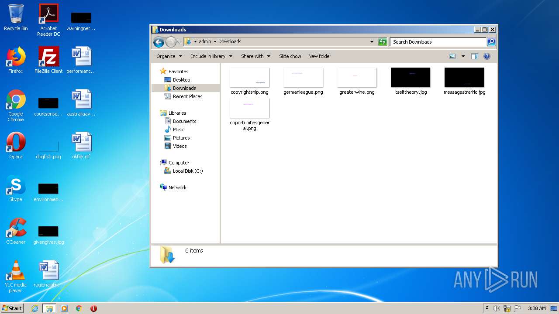Expand the Share with dropdown
Image resolution: width=559 pixels, height=314 pixels.
coord(255,56)
